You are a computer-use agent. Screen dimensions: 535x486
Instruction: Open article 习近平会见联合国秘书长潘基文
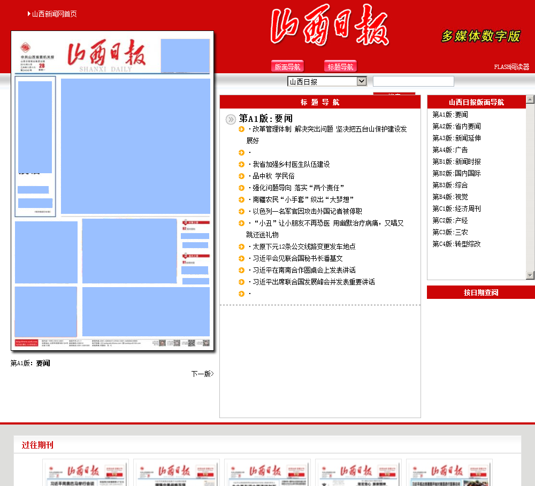(x=297, y=259)
